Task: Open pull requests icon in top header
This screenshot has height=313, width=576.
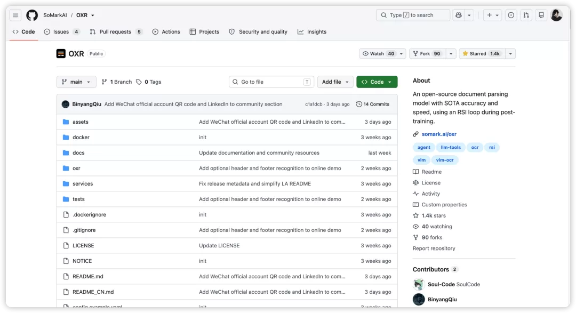Action: point(526,15)
